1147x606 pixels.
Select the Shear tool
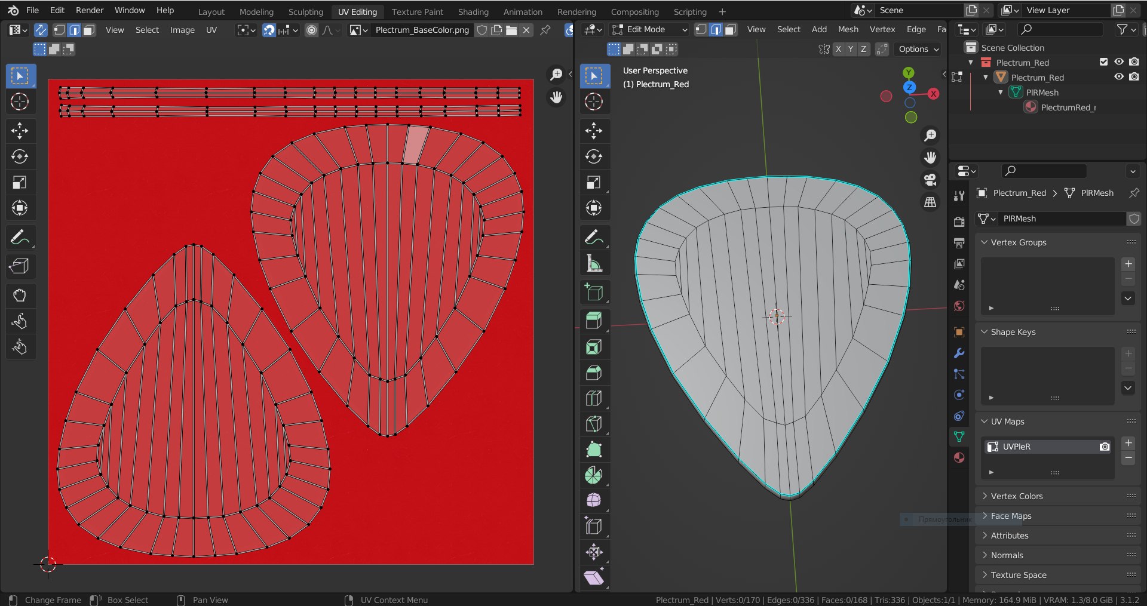tap(594, 577)
